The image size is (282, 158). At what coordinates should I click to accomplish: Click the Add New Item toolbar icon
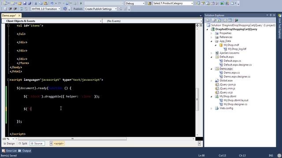pos(13,3)
